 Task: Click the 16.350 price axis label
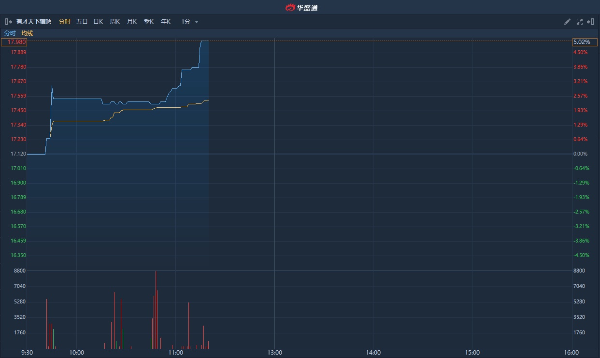pyautogui.click(x=18, y=255)
